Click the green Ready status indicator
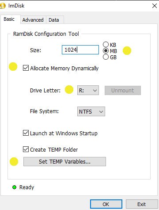Screen dimensions: 159x210 pos(14,187)
